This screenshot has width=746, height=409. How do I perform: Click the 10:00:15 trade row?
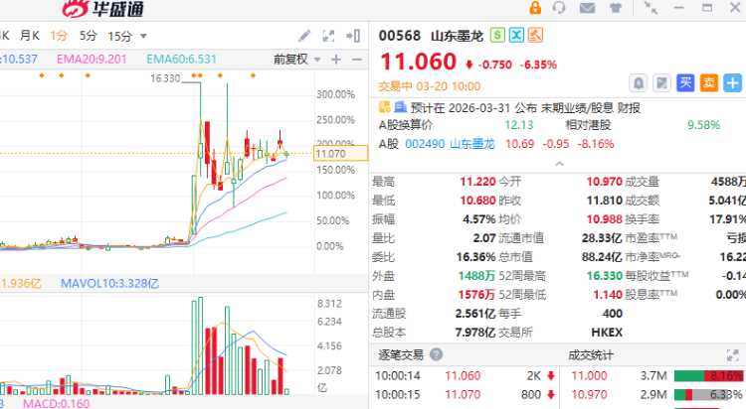pos(466,395)
